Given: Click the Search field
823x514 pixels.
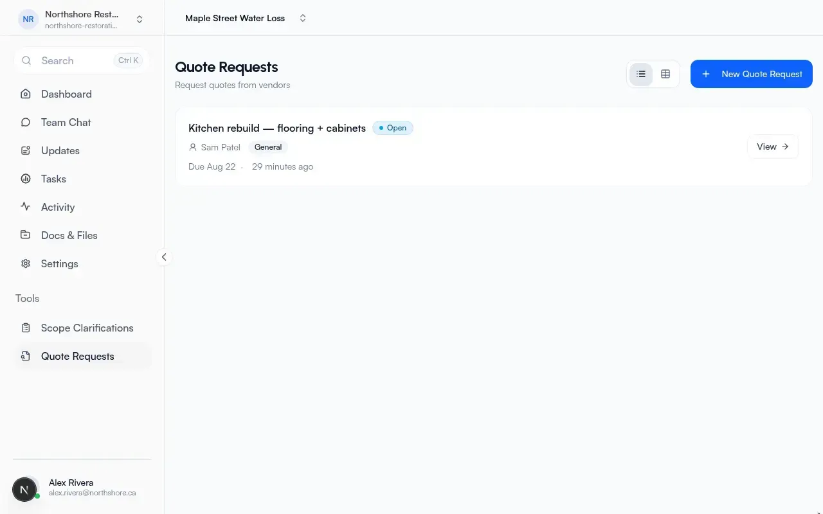Looking at the screenshot, I should 82,60.
